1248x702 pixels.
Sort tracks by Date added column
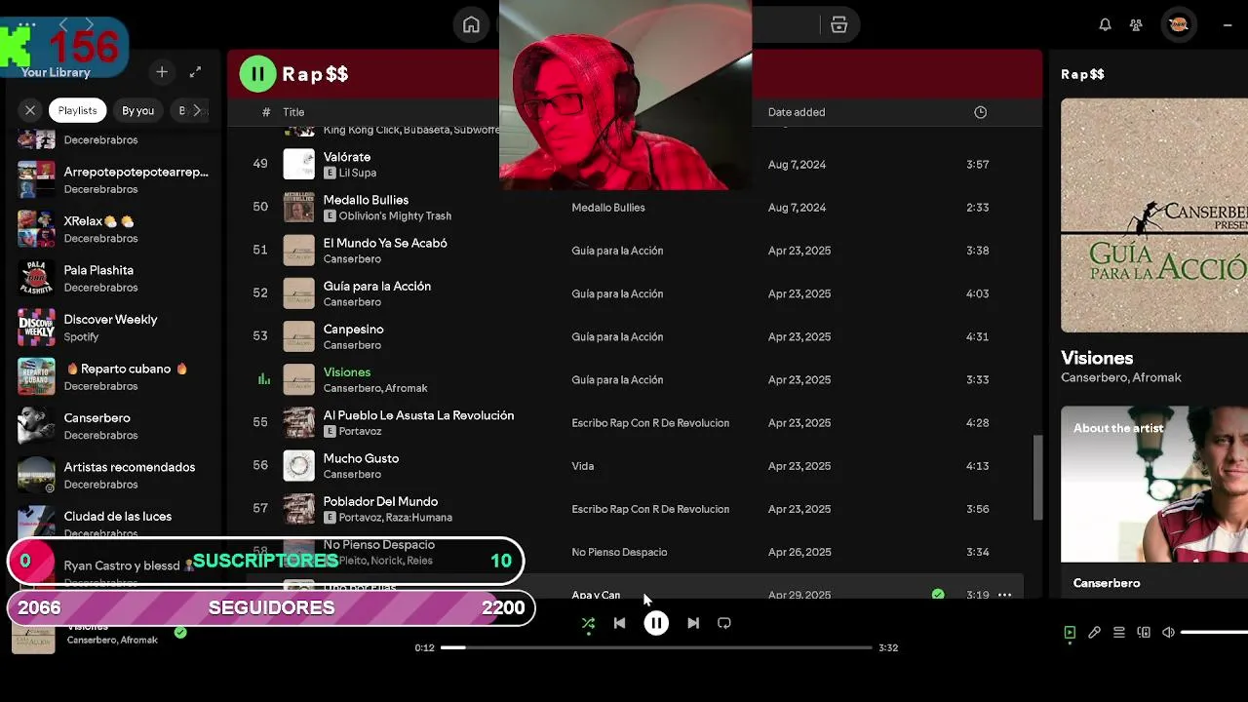(x=797, y=112)
